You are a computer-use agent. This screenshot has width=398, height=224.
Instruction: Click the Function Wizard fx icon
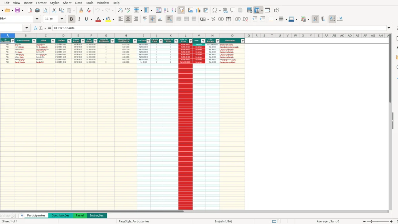tap(35, 28)
